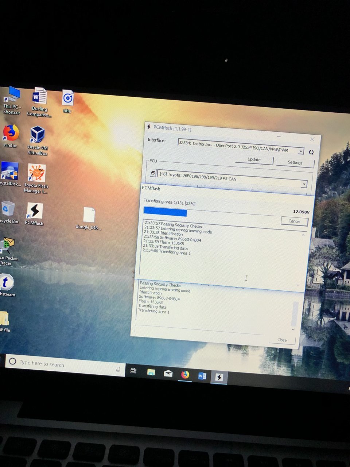
Task: Open the Recycle Bin icon
Action: tap(9, 212)
